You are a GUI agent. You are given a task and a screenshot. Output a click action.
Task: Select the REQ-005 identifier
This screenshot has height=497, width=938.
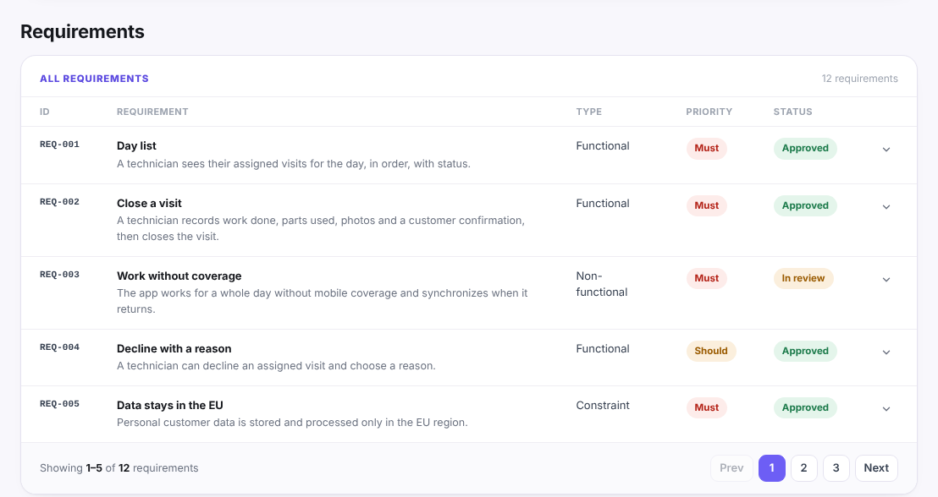60,404
